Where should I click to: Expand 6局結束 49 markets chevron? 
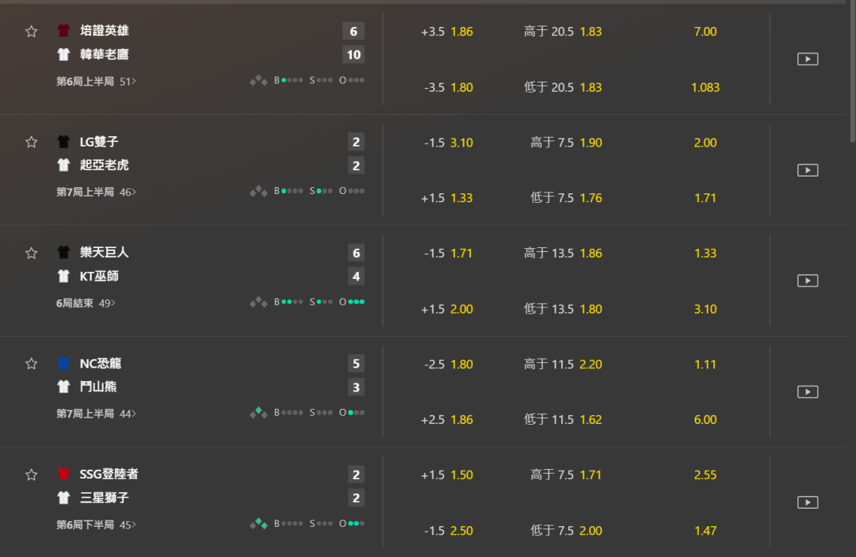click(x=86, y=303)
